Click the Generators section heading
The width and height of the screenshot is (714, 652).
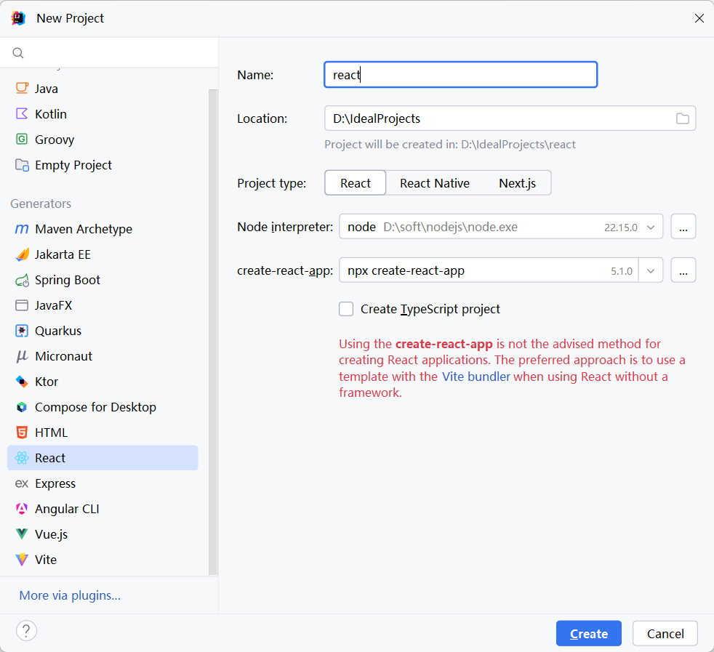pos(41,204)
